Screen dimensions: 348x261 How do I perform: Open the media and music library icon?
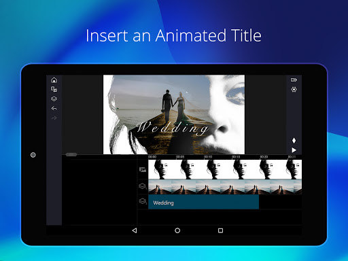pos(54,89)
